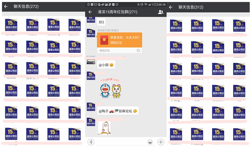Open the 恭喜发财,大吉大利! red packet
Viewport: 252px width, 149px height.
pyautogui.click(x=119, y=43)
